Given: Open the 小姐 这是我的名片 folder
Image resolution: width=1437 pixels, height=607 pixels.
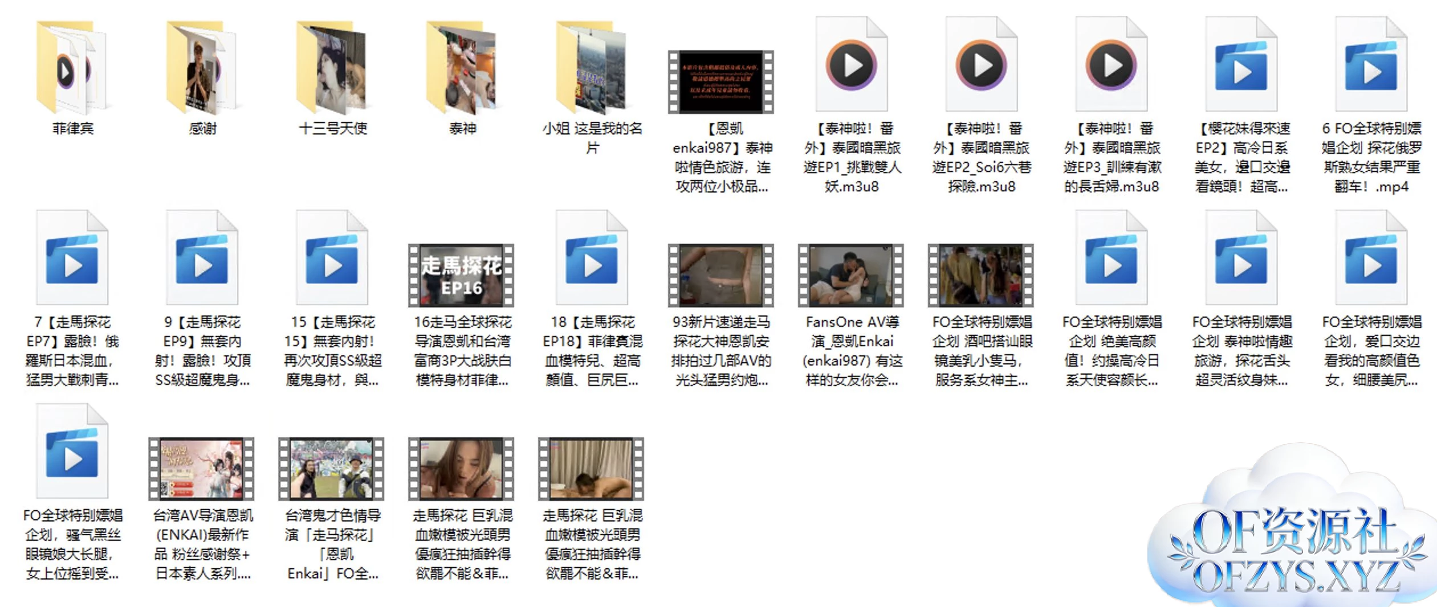Looking at the screenshot, I should coord(592,67).
